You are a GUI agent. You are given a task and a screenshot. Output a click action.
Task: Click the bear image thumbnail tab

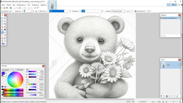click(52, 5)
